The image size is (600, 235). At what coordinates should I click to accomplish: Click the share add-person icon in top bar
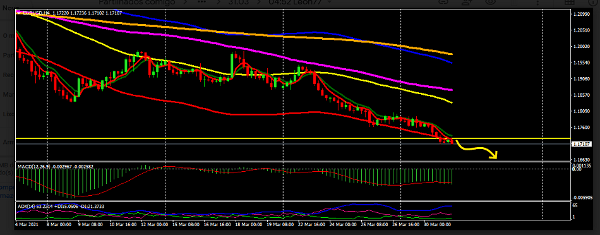[x=467, y=3]
